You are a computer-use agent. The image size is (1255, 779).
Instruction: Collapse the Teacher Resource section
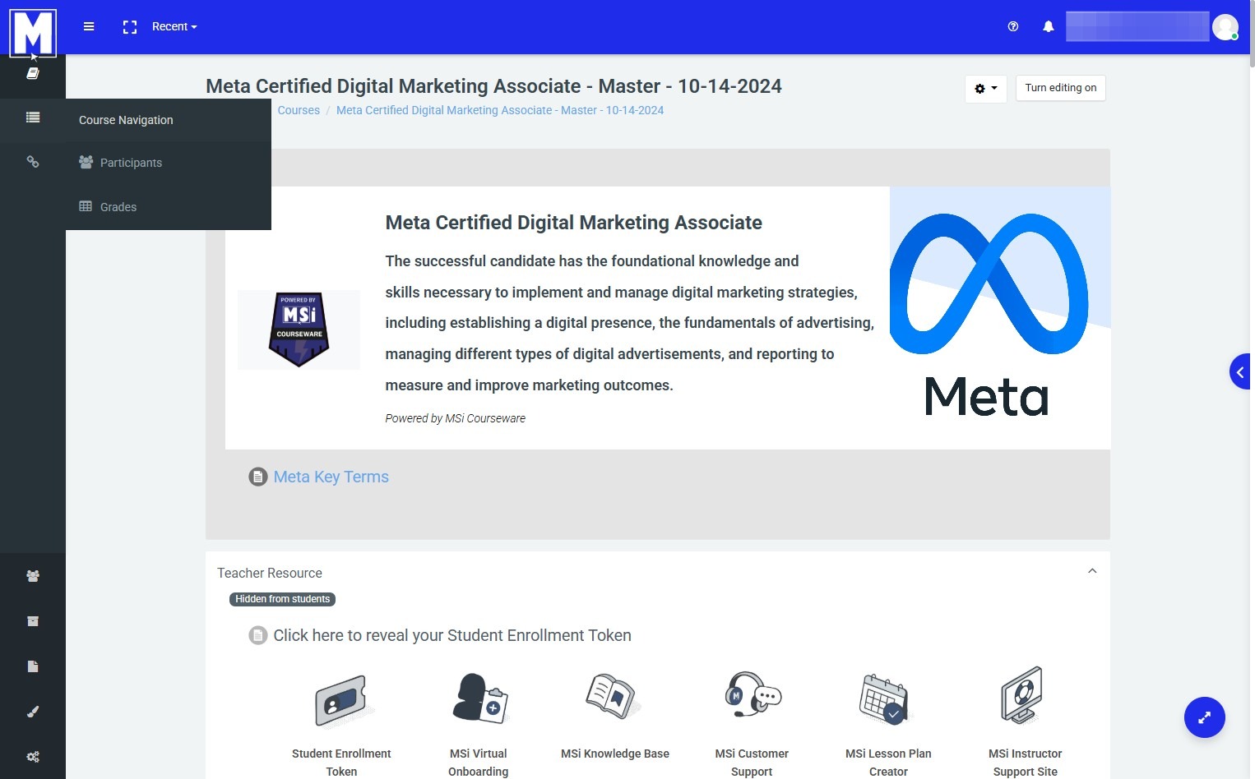coord(1092,571)
